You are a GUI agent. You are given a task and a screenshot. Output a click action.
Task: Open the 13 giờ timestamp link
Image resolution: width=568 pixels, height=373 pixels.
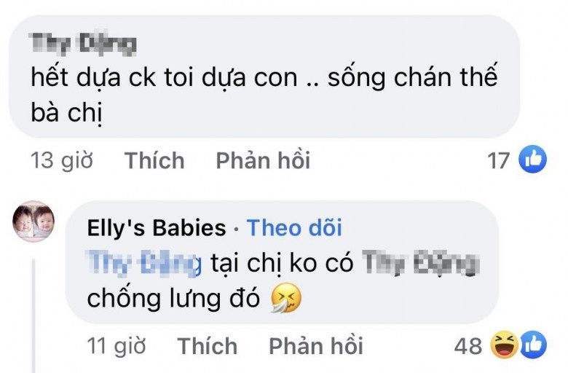click(x=62, y=160)
